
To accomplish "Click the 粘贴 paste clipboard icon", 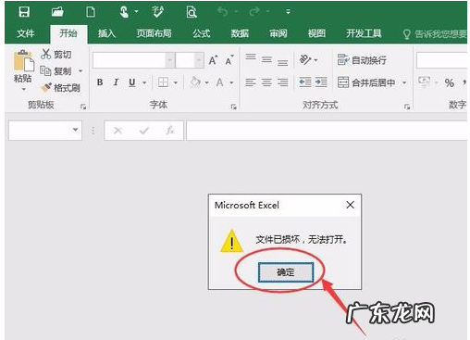I will (23, 61).
